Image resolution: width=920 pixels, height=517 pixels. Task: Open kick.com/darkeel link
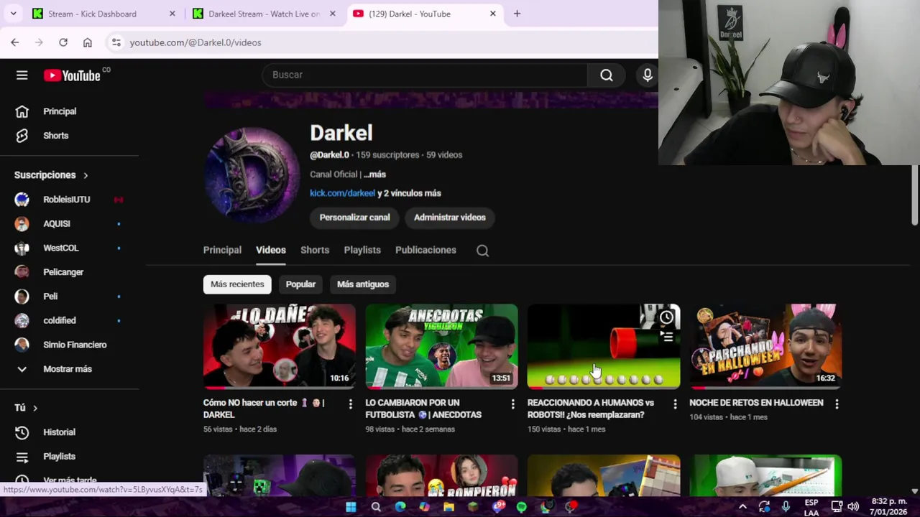coord(342,193)
